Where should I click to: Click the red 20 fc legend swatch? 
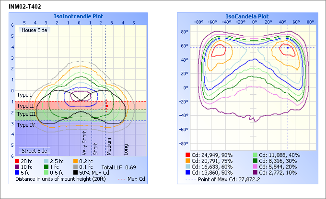(18, 161)
